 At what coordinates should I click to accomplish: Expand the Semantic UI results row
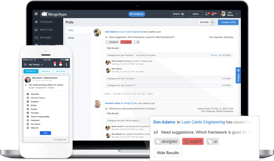169,85
